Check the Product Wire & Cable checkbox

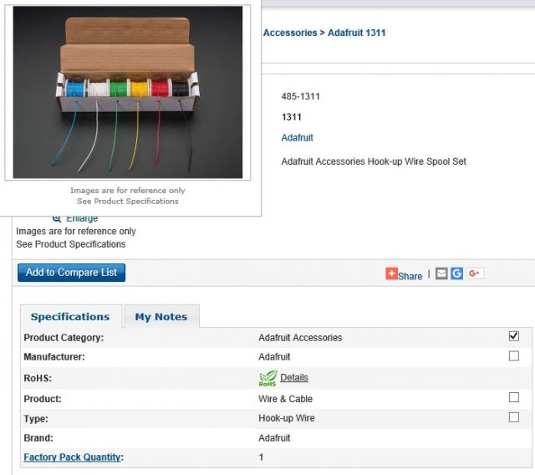tap(513, 397)
